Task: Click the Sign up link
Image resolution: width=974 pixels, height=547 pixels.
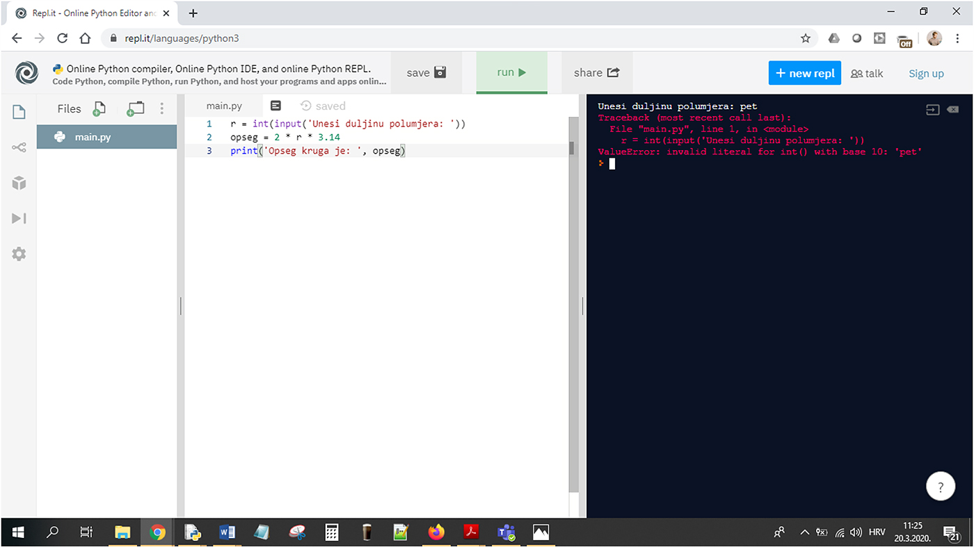Action: [926, 73]
